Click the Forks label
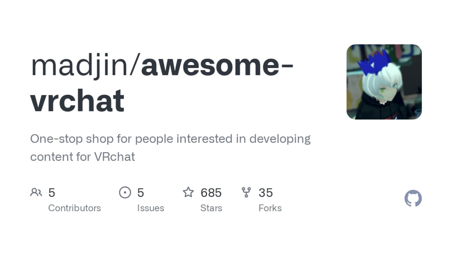The width and height of the screenshot is (452, 254). click(270, 208)
